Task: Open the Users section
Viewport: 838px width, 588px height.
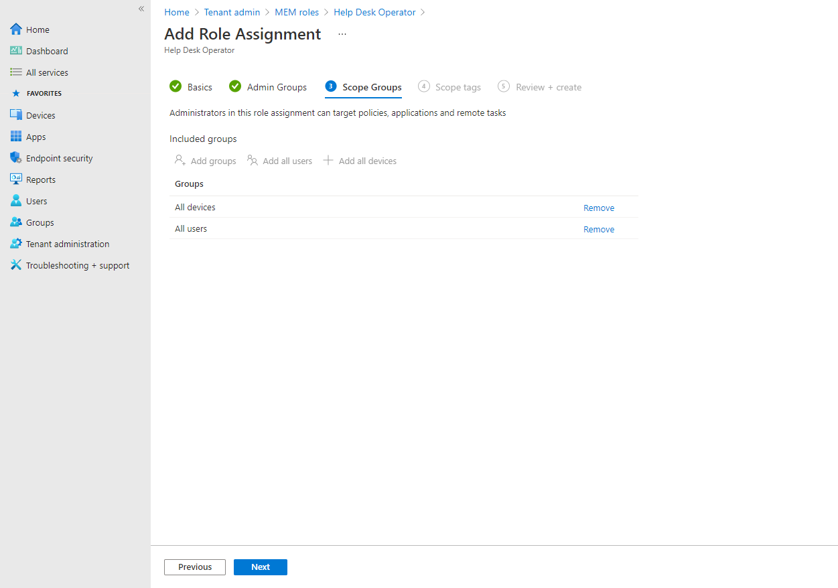Action: 36,200
